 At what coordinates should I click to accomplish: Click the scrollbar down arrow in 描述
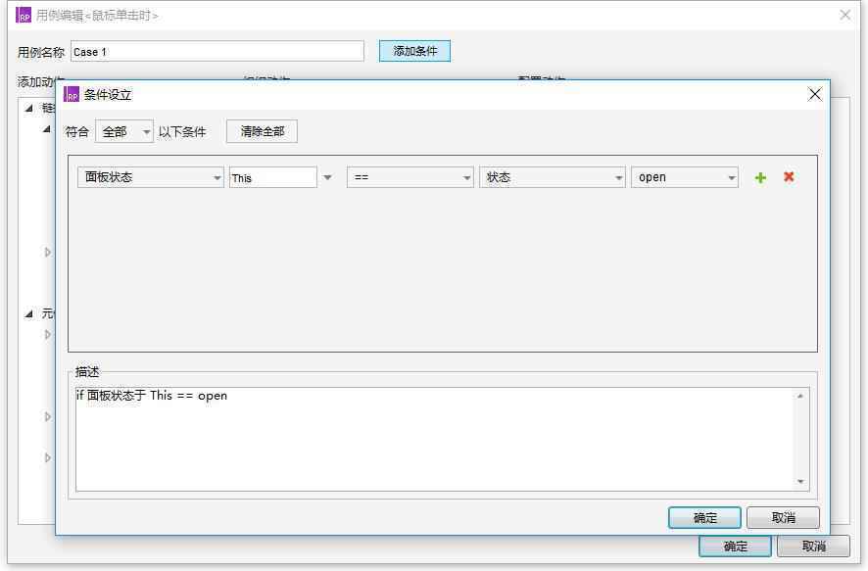pos(800,481)
